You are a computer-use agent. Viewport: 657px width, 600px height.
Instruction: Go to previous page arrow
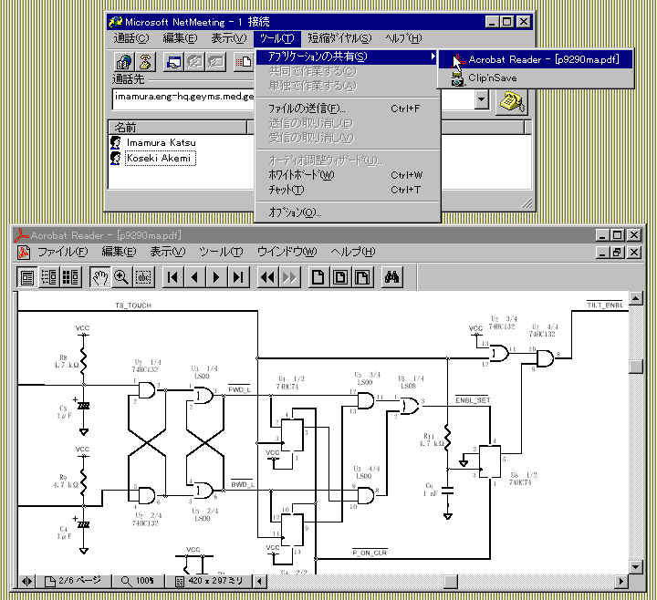pos(195,277)
